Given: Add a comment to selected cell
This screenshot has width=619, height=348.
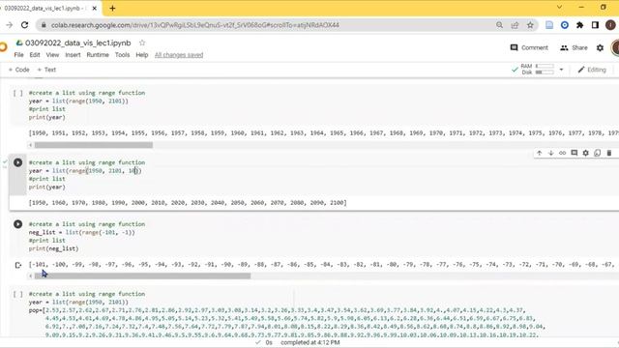Looking at the screenshot, I should click(574, 153).
